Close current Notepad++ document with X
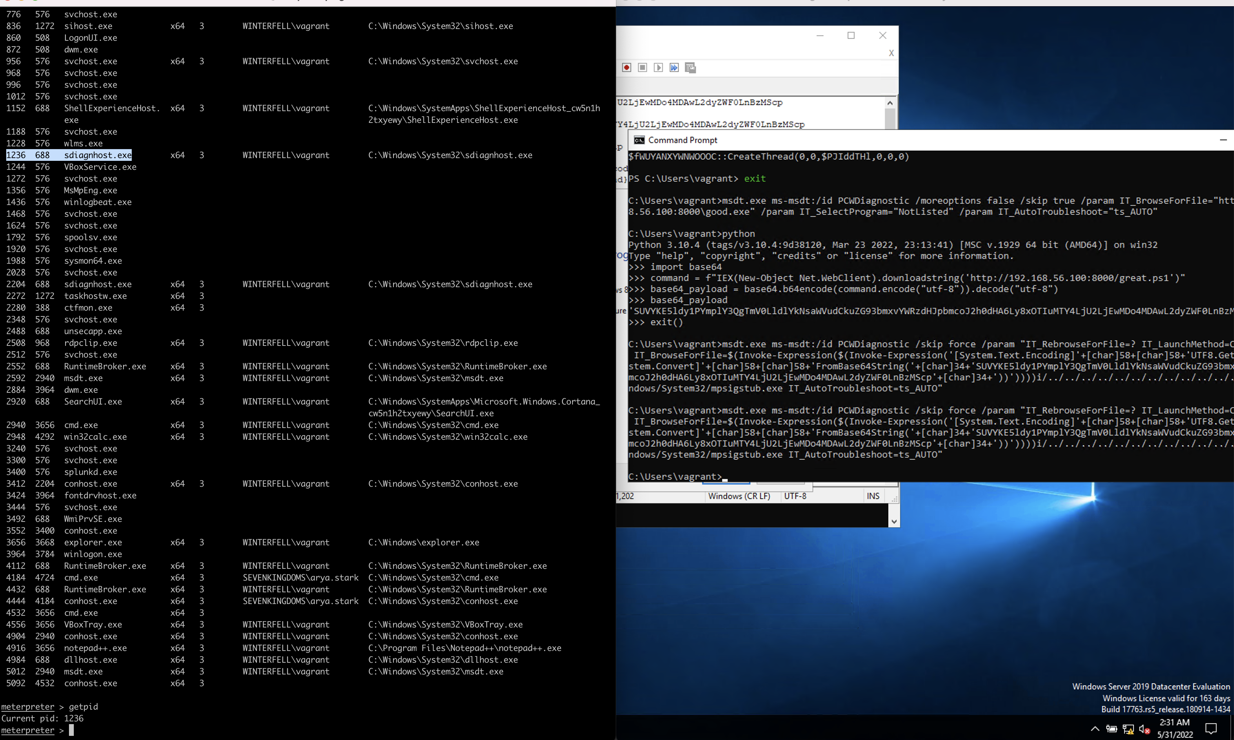 (891, 53)
